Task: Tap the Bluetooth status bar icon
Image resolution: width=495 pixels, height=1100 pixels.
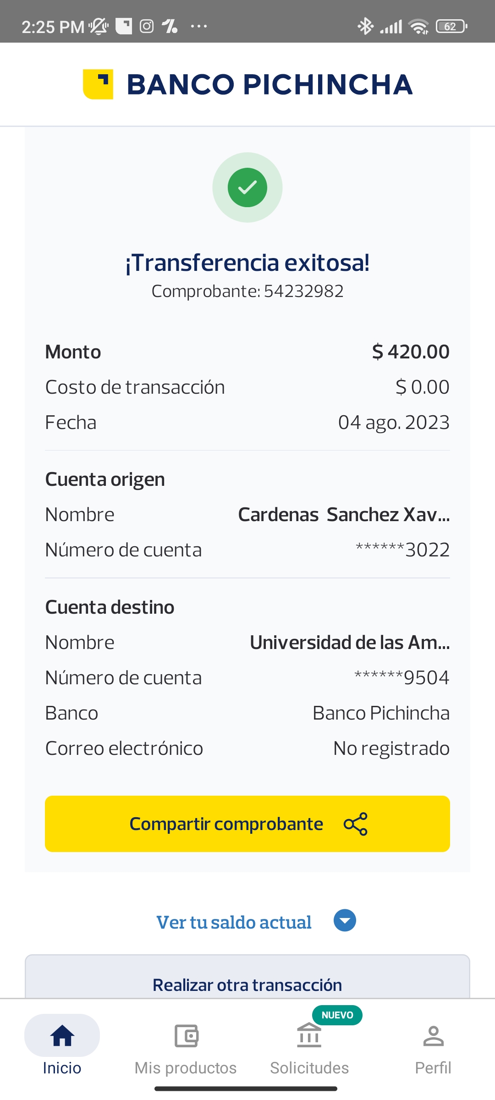Action: click(x=365, y=26)
